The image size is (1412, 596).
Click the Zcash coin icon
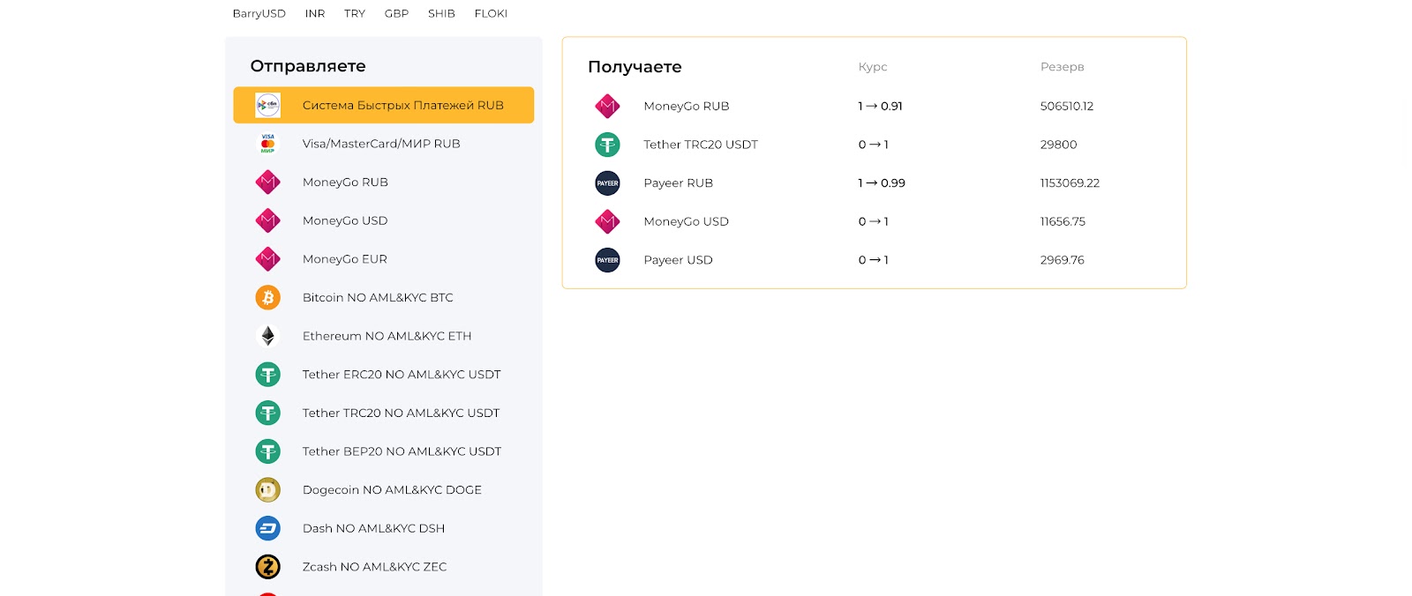(x=267, y=567)
